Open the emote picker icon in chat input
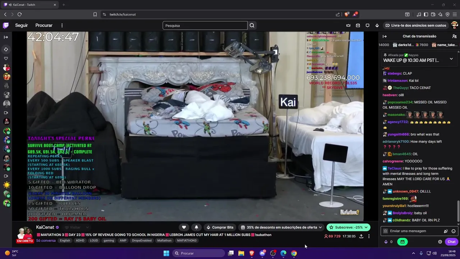The height and width of the screenshot is (259, 460). point(454,231)
